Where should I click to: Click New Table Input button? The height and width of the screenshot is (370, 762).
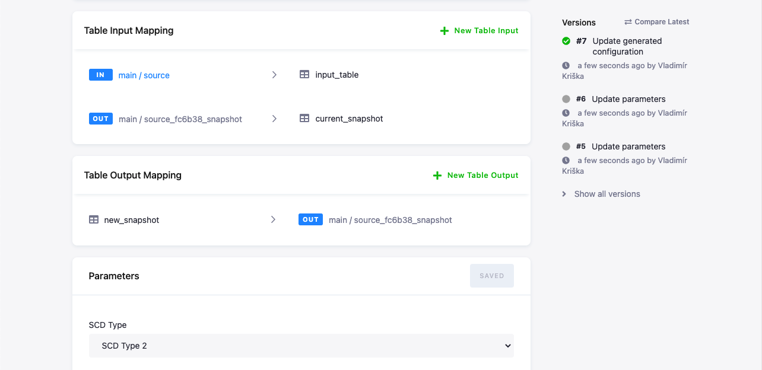click(x=479, y=31)
